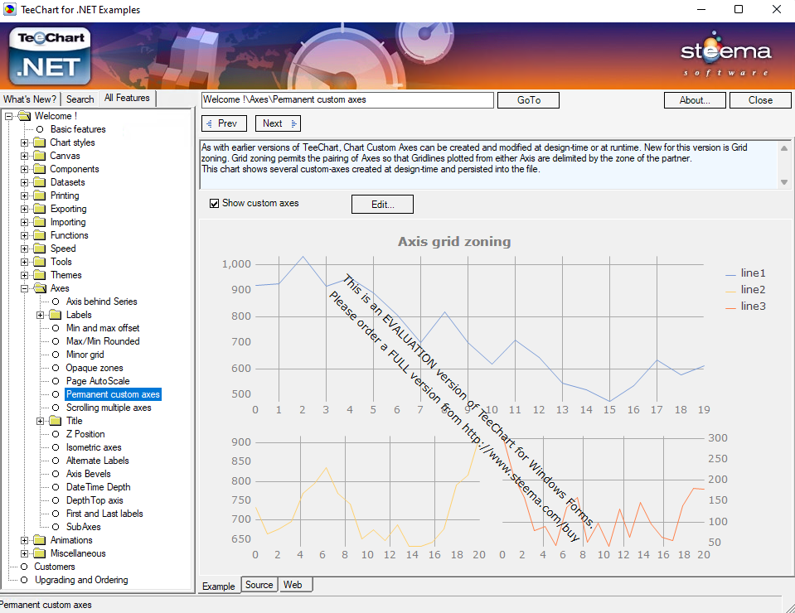
Task: Expand the Components tree node
Action: pos(24,169)
